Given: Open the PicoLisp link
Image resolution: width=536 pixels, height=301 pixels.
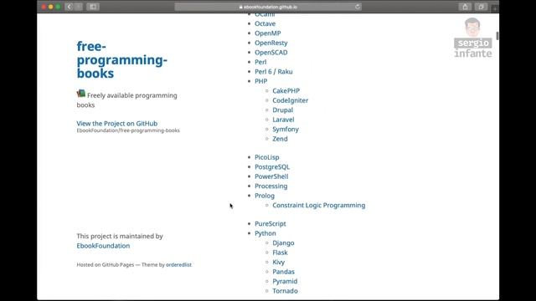Looking at the screenshot, I should 267,157.
